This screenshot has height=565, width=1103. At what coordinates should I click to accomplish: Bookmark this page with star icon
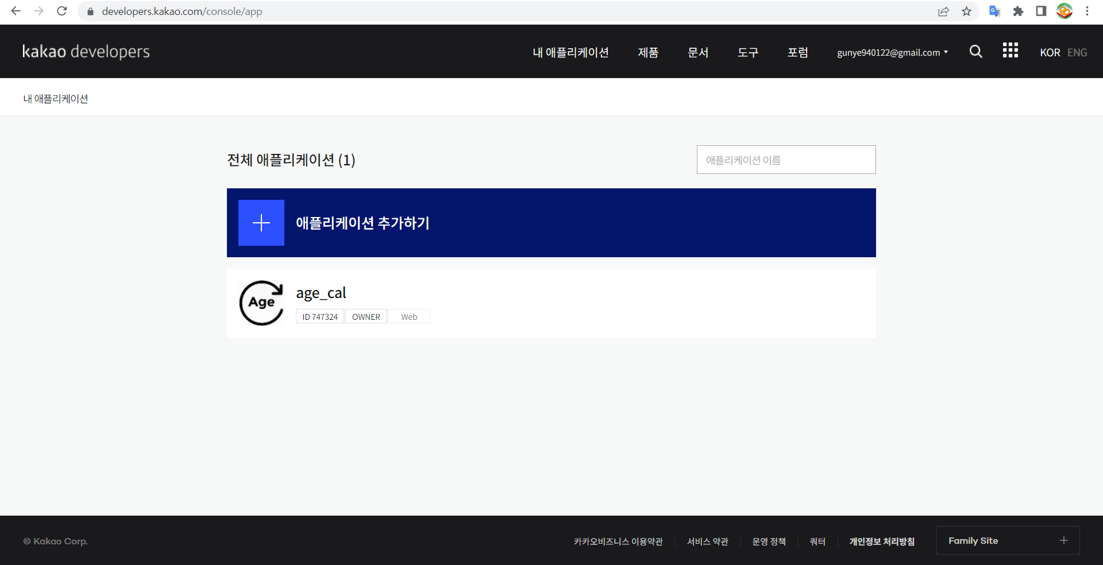point(967,11)
